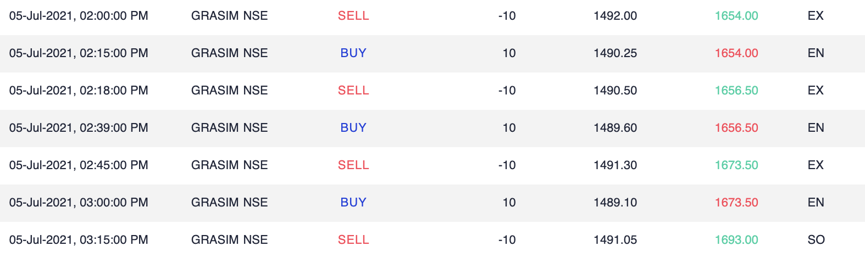Select the SELL label at 02:18:00 PM
Viewport: 865px width, 257px height.
click(x=353, y=91)
